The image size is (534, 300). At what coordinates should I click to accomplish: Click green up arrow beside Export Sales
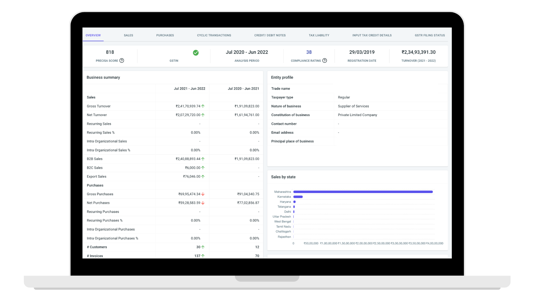[203, 176]
